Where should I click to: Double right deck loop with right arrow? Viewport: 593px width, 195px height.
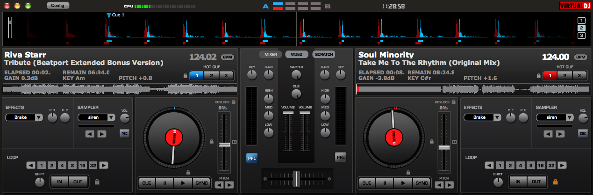click(x=562, y=165)
